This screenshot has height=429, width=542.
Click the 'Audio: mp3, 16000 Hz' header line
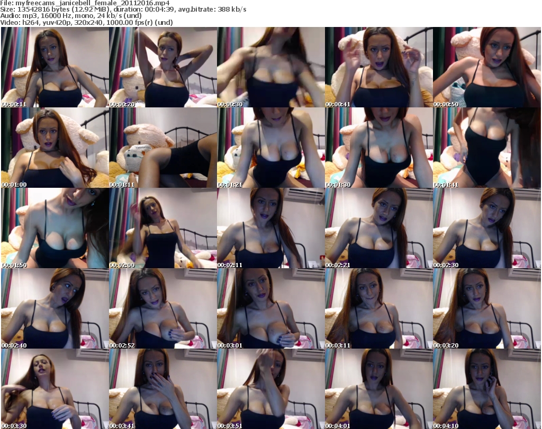[x=71, y=16]
